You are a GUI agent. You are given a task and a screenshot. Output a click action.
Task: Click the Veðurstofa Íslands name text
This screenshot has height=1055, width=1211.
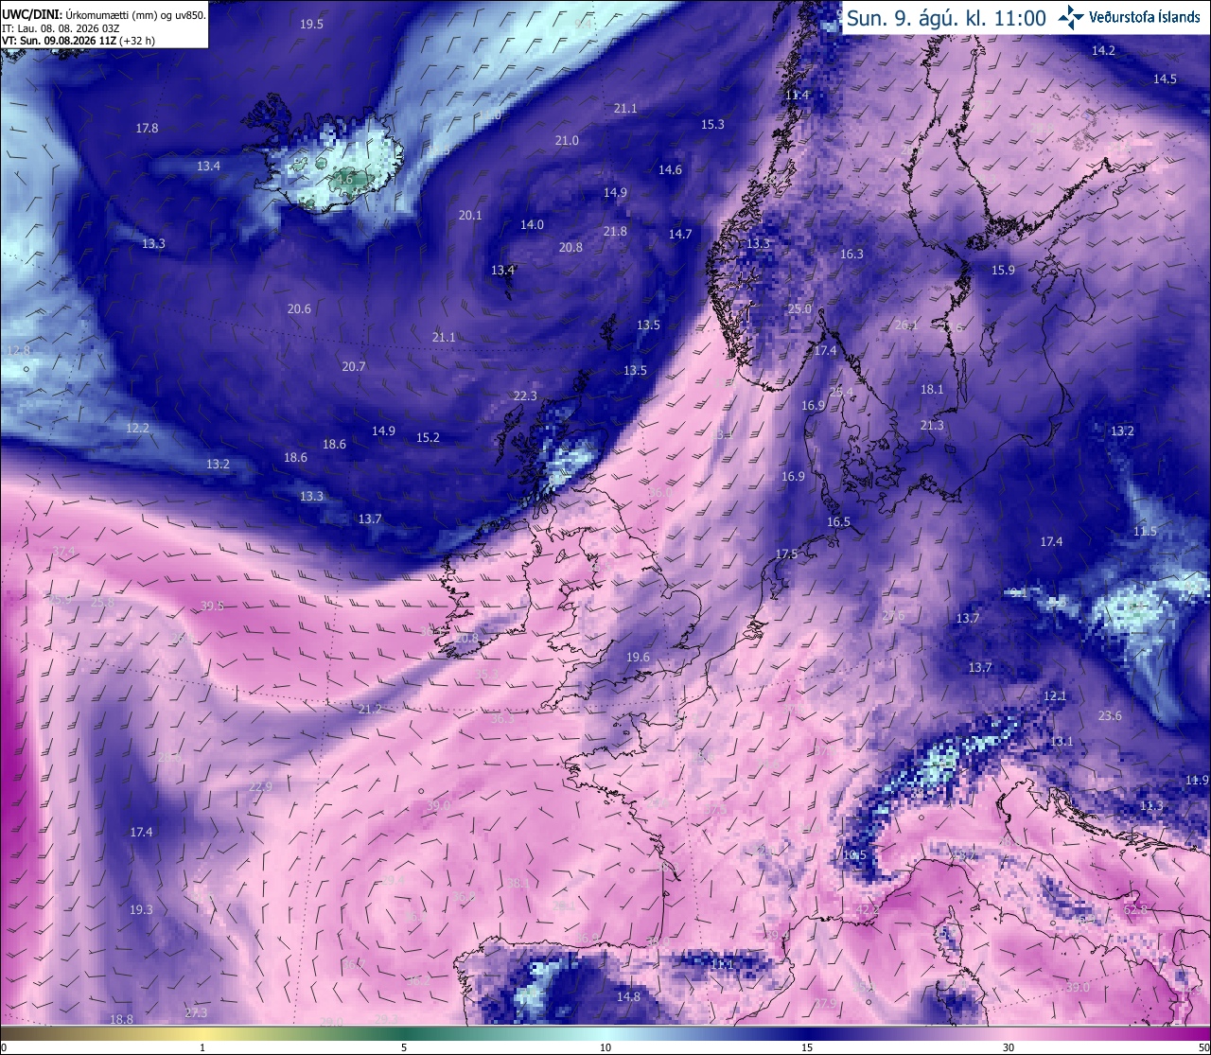point(1144,17)
